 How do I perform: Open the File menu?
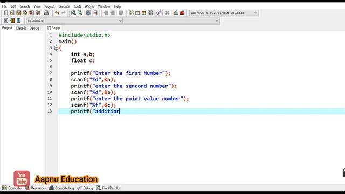(4, 6)
